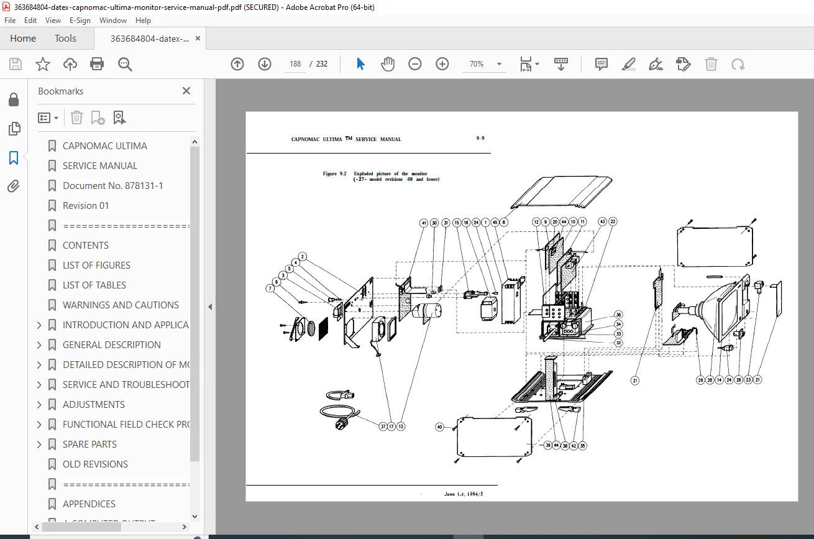
Task: Activate the Hand pan tool
Action: (388, 64)
